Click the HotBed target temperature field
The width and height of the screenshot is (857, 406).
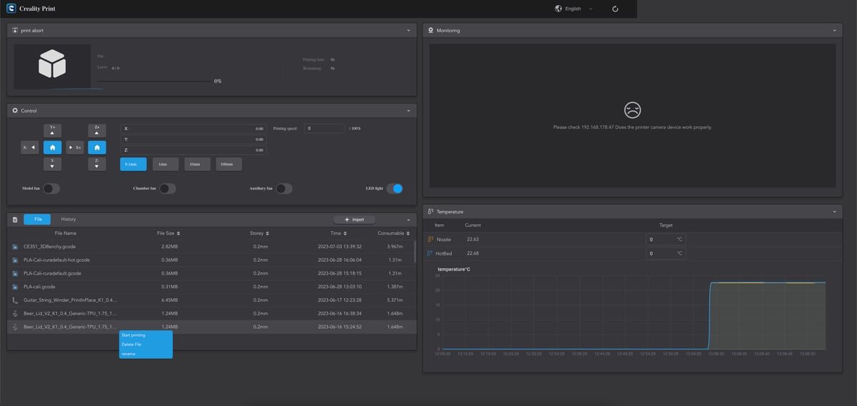[x=666, y=253]
